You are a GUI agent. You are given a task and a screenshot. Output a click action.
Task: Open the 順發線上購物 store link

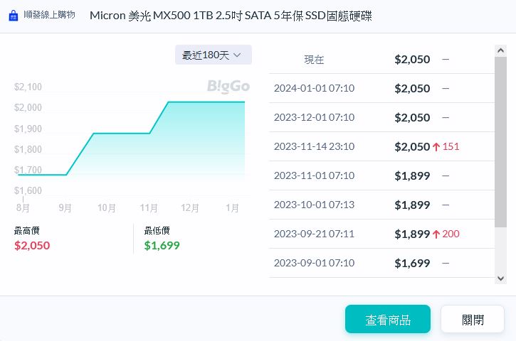click(50, 16)
